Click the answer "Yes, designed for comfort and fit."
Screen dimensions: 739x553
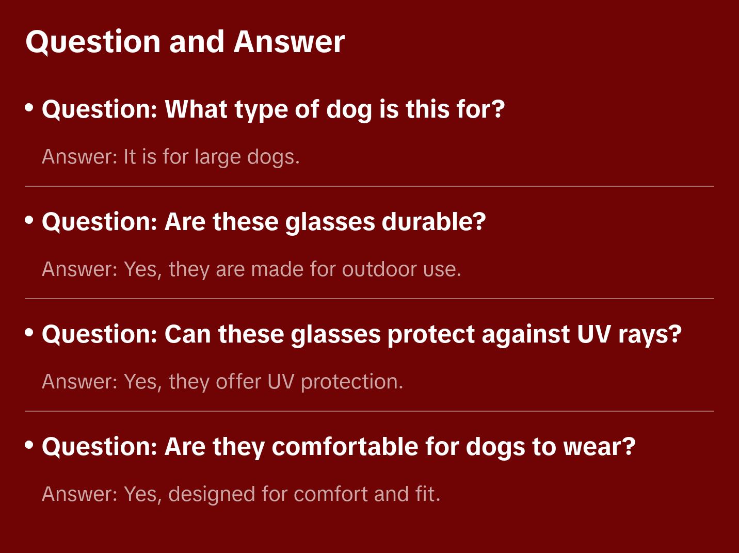pos(241,494)
